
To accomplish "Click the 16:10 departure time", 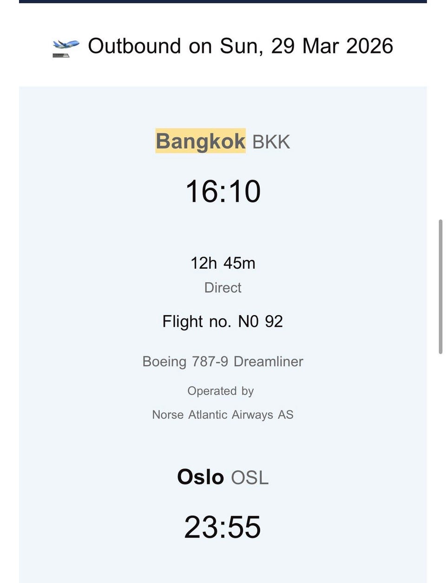I will pos(223,191).
